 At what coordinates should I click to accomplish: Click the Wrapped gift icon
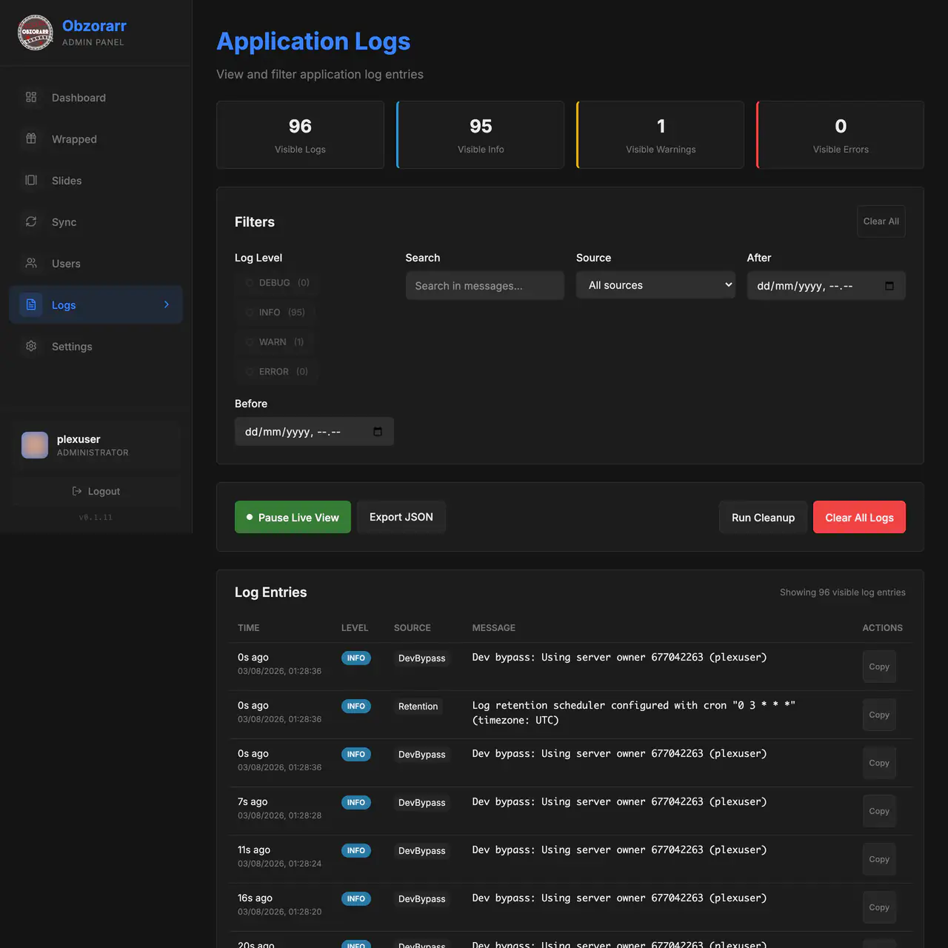(x=31, y=138)
